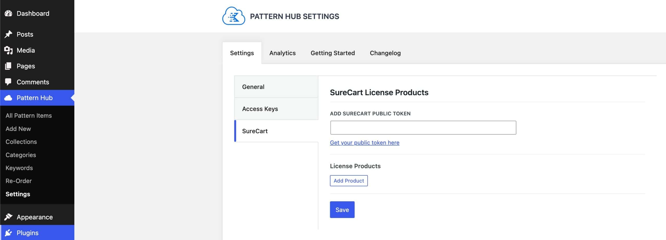Open Settings in Pattern Hub submenu
Screen dimensions: 666x240
[x=18, y=194]
